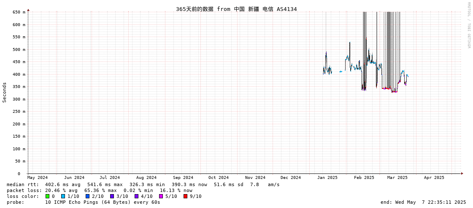
Task: Click the Feb 2025 x-axis label
Action: (364, 178)
